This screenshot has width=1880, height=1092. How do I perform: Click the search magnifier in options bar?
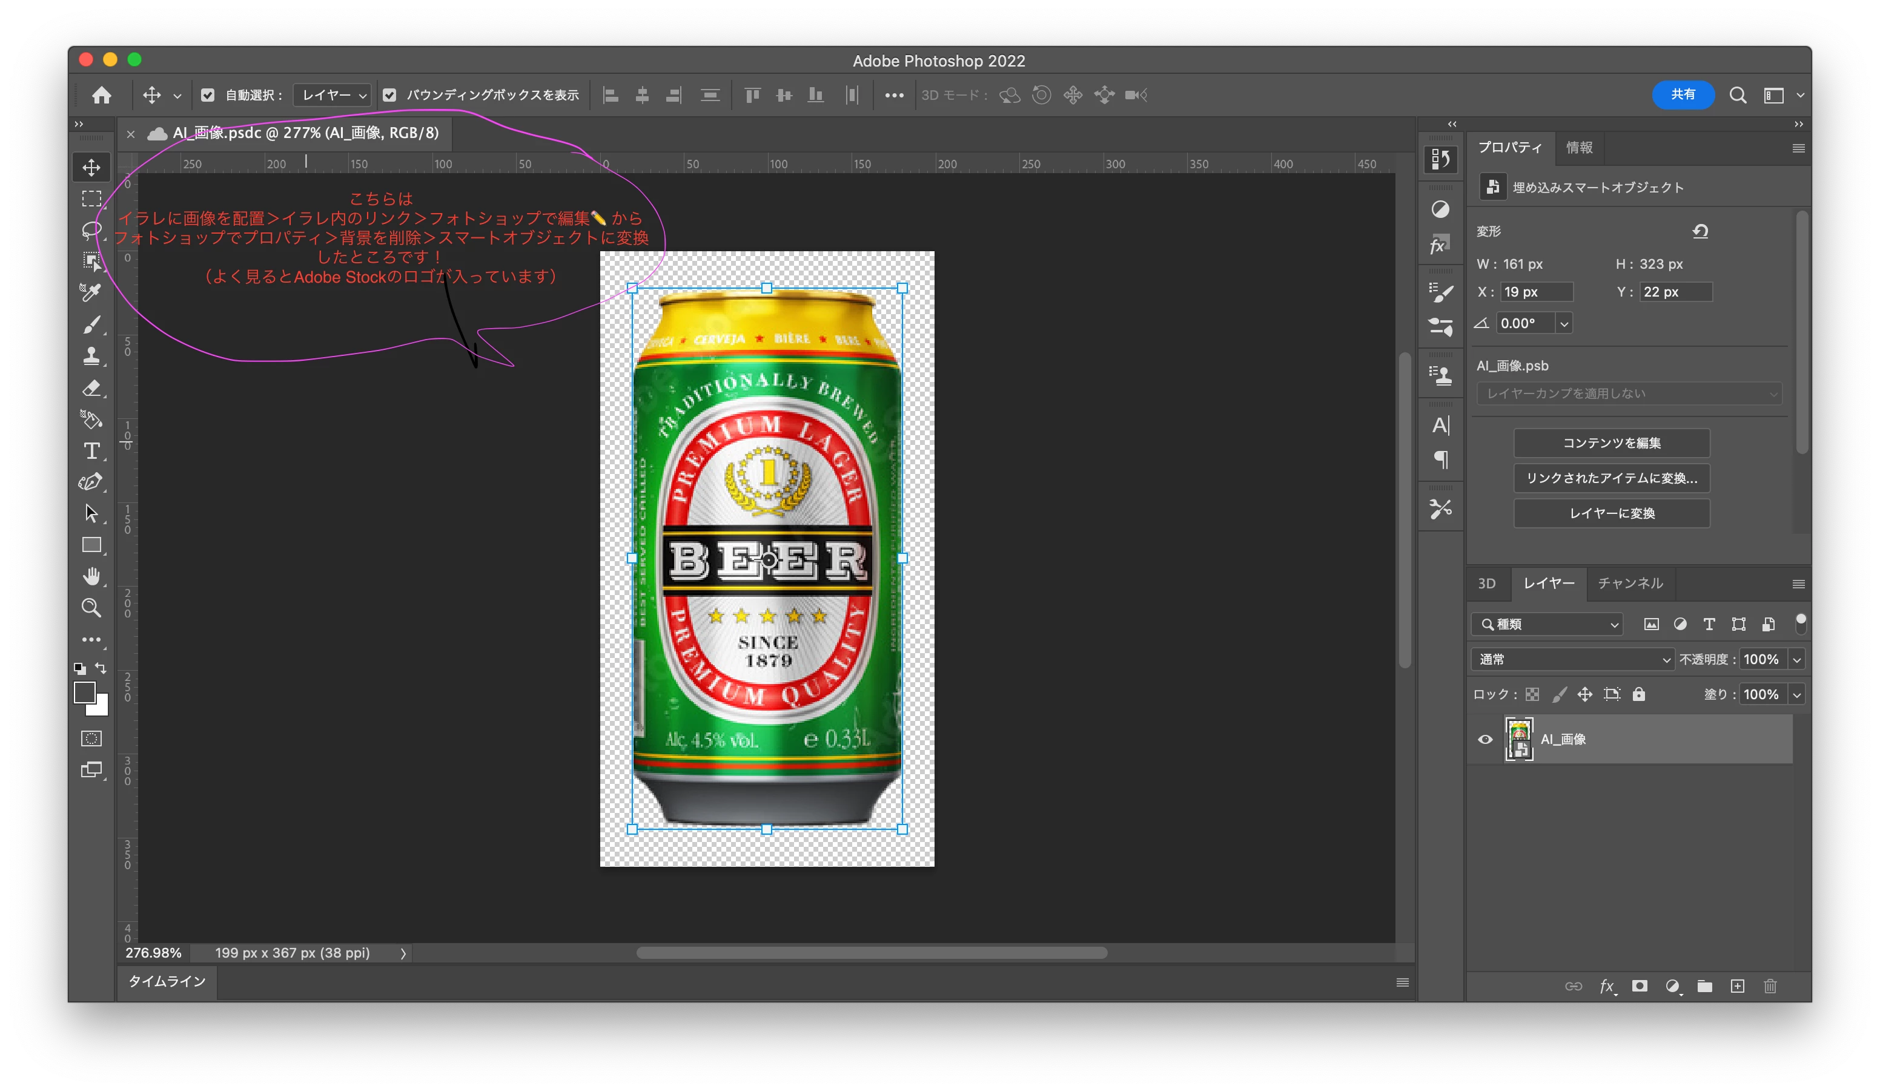(x=1738, y=96)
